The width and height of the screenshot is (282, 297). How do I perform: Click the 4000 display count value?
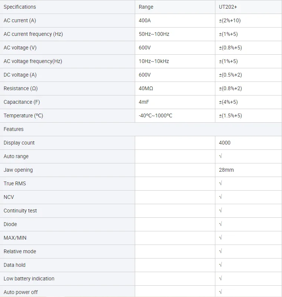pos(225,143)
